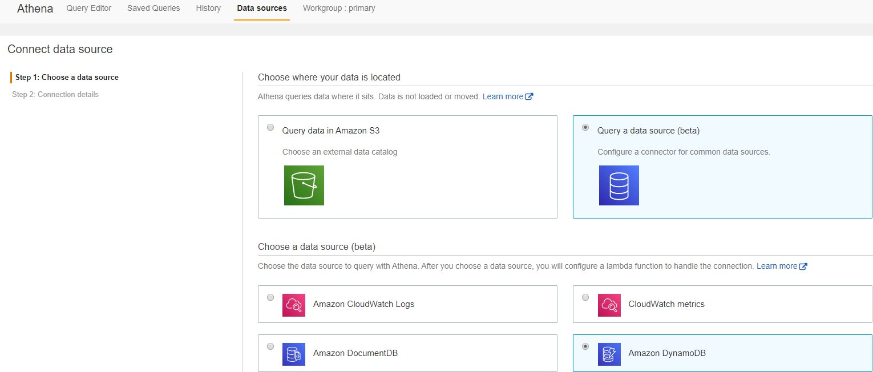Choose the Amazon DocumentDB radio option
Screen dimensions: 873x372
pyautogui.click(x=270, y=346)
